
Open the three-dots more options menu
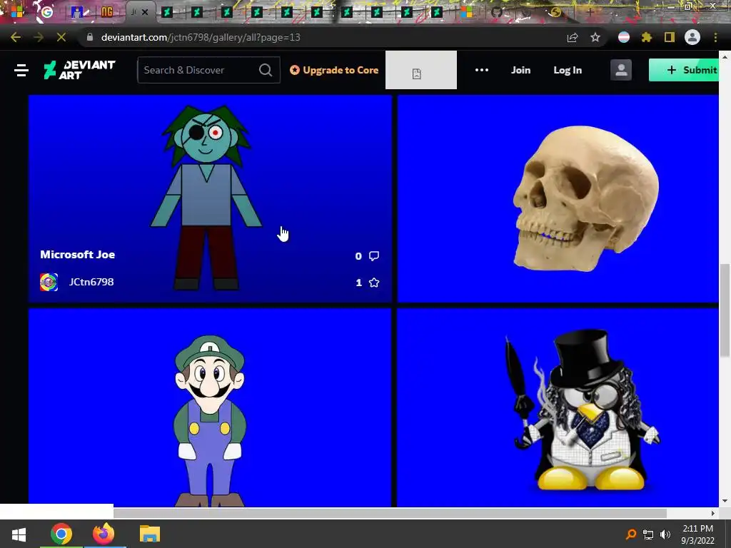click(482, 70)
